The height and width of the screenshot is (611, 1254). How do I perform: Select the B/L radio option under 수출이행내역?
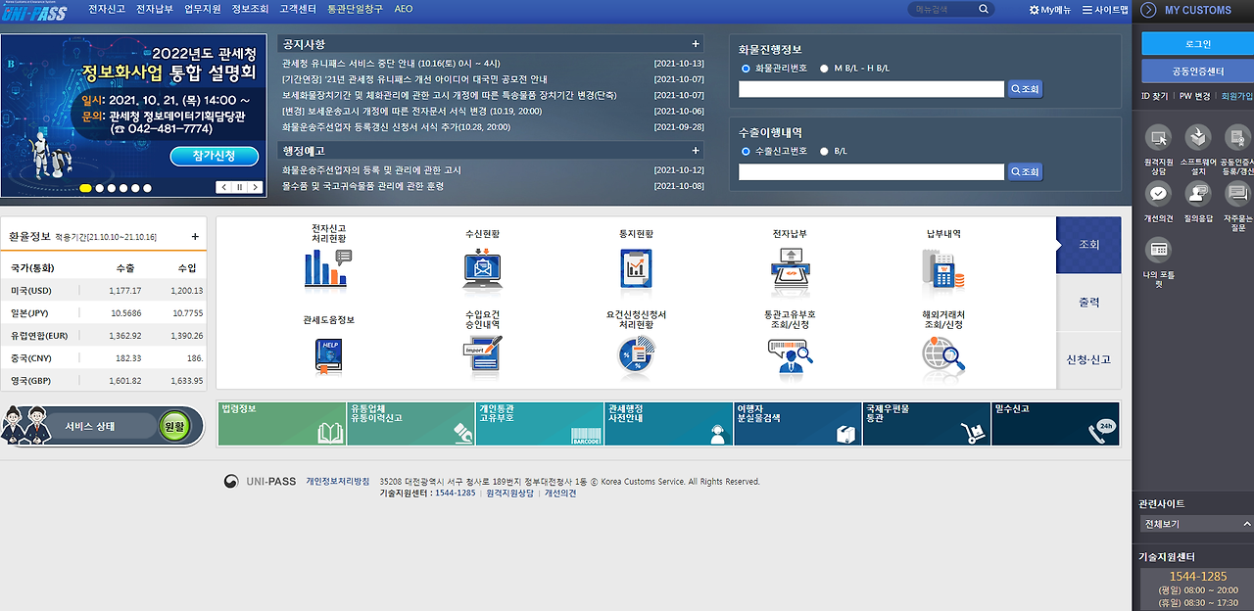(822, 152)
